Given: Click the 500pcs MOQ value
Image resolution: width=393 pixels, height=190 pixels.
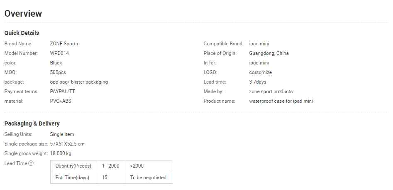Looking at the screenshot, I should click(58, 72).
